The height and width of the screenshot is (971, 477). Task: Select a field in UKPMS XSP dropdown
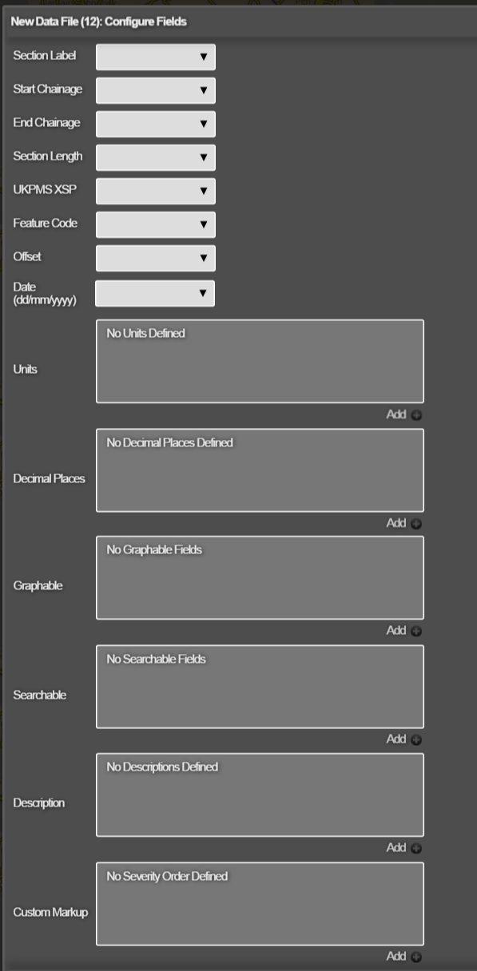coord(156,191)
